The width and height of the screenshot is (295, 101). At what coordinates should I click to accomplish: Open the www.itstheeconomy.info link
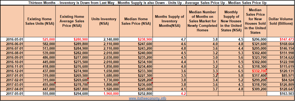pos(147,98)
